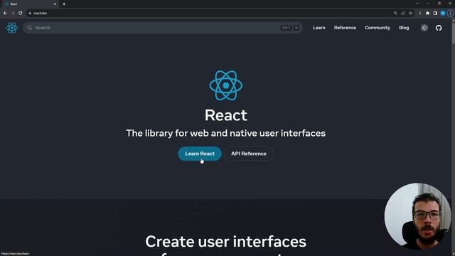The image size is (455, 256).
Task: Click the webcam video thumbnail
Action: (417, 216)
